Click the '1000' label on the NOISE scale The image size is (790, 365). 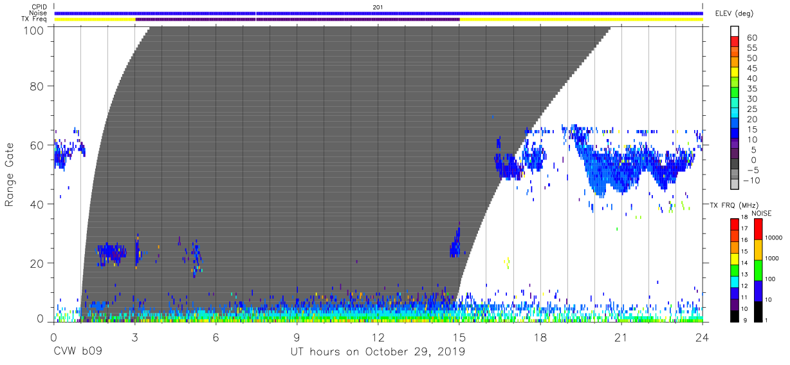pos(771,259)
